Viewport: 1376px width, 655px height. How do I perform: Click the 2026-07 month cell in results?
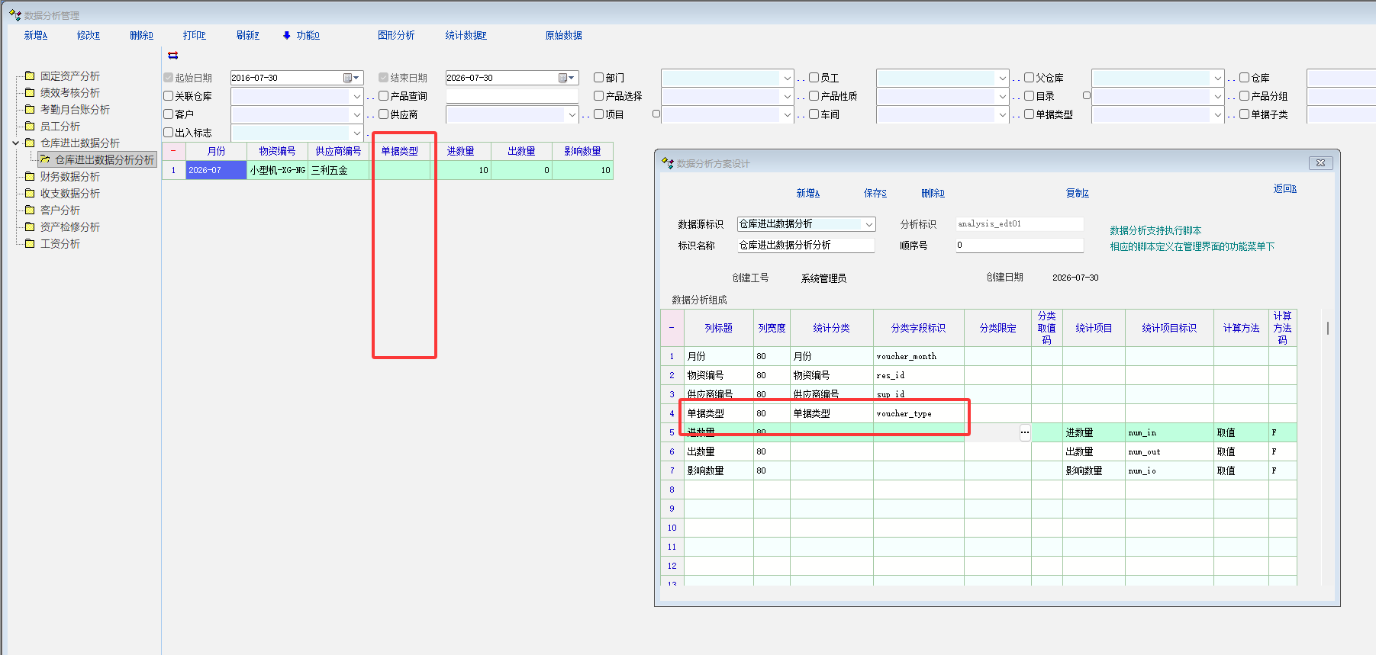pos(217,170)
